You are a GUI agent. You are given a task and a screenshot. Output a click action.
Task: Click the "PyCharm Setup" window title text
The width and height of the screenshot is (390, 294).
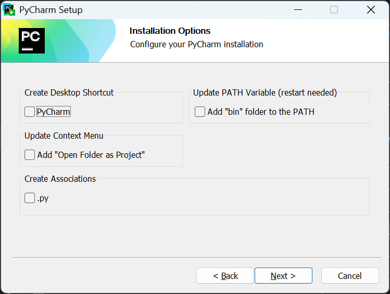51,10
